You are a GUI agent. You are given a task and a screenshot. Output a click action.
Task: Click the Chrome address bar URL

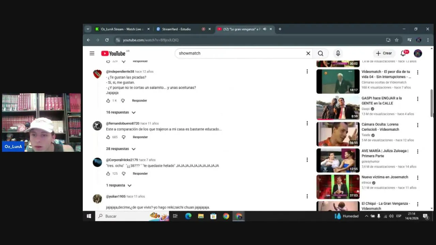click(x=151, y=40)
